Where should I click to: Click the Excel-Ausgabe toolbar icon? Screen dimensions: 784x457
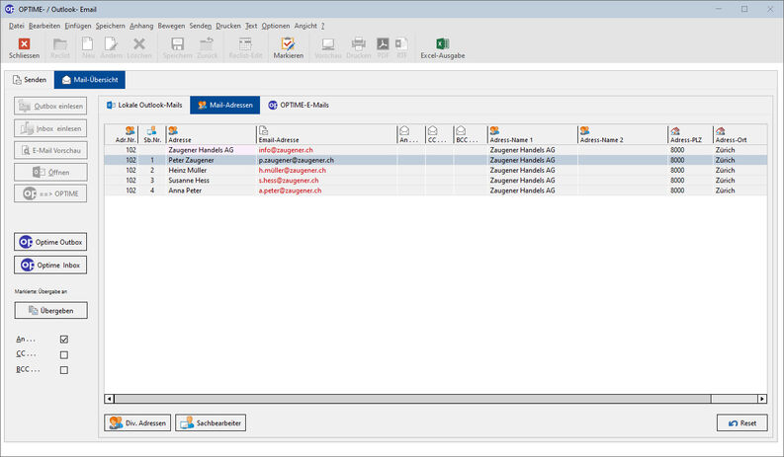coord(443,44)
